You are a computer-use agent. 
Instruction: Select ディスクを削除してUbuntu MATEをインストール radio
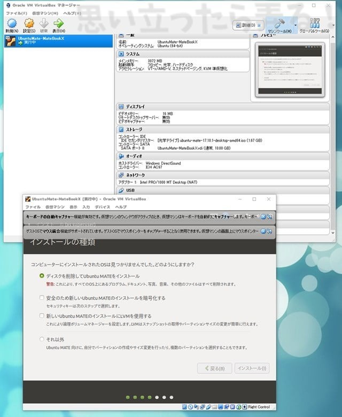pos(42,276)
